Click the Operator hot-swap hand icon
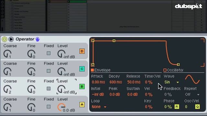This screenshot has width=207, height=116. point(38,39)
